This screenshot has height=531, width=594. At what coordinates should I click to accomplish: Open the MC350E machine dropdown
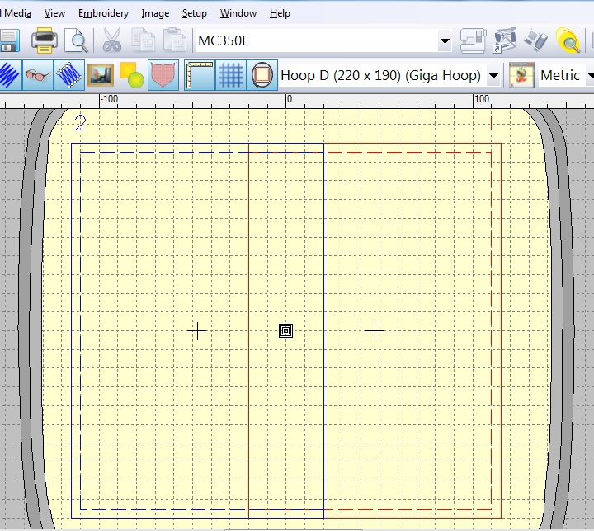(445, 40)
